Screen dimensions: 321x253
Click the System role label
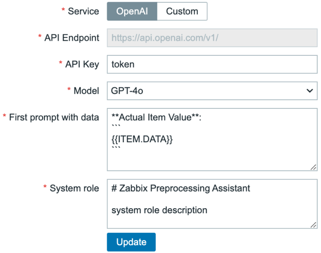click(x=74, y=188)
